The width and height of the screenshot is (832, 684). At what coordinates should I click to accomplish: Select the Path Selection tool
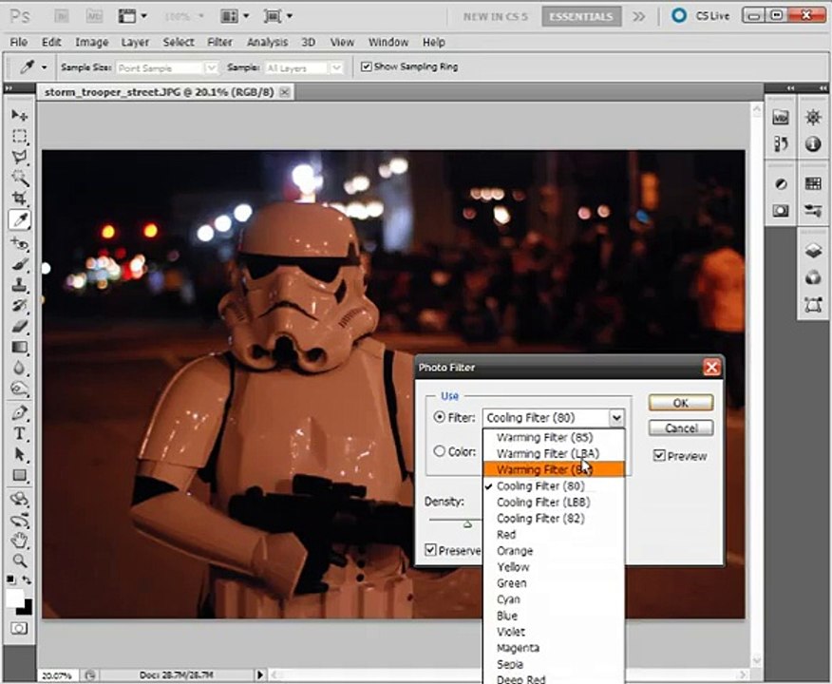(20, 455)
